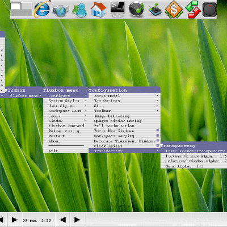Expand the Tab Options submenu
Image resolution: width=227 pixels, height=227 pixels.
pyautogui.click(x=124, y=100)
